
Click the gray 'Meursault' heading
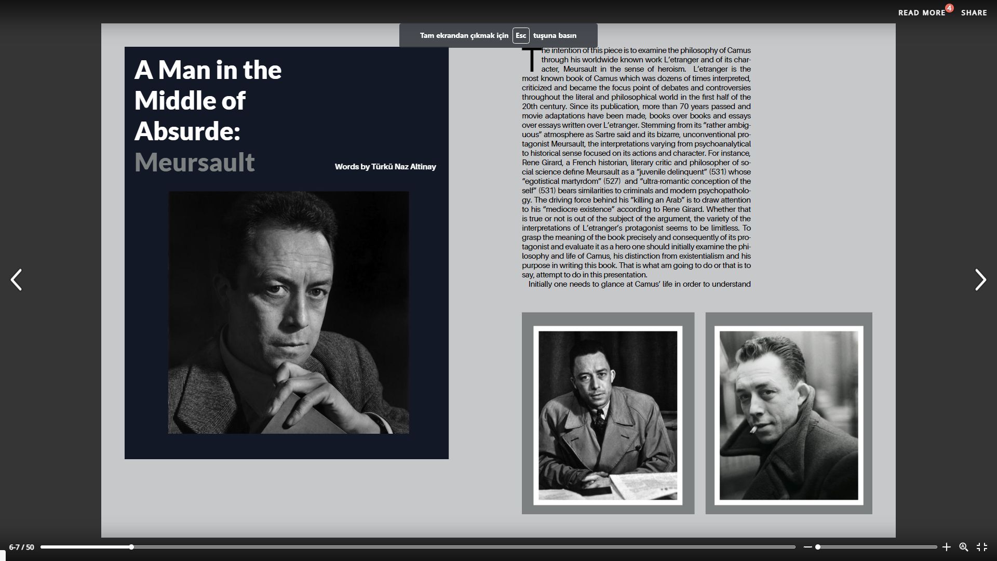point(195,162)
